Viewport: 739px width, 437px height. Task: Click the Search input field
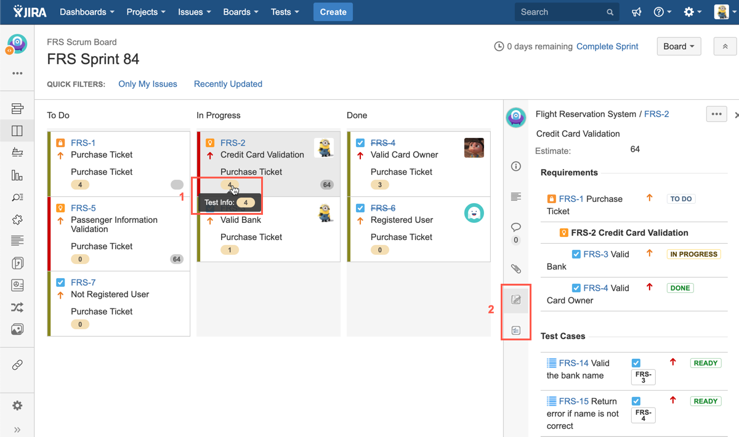560,12
